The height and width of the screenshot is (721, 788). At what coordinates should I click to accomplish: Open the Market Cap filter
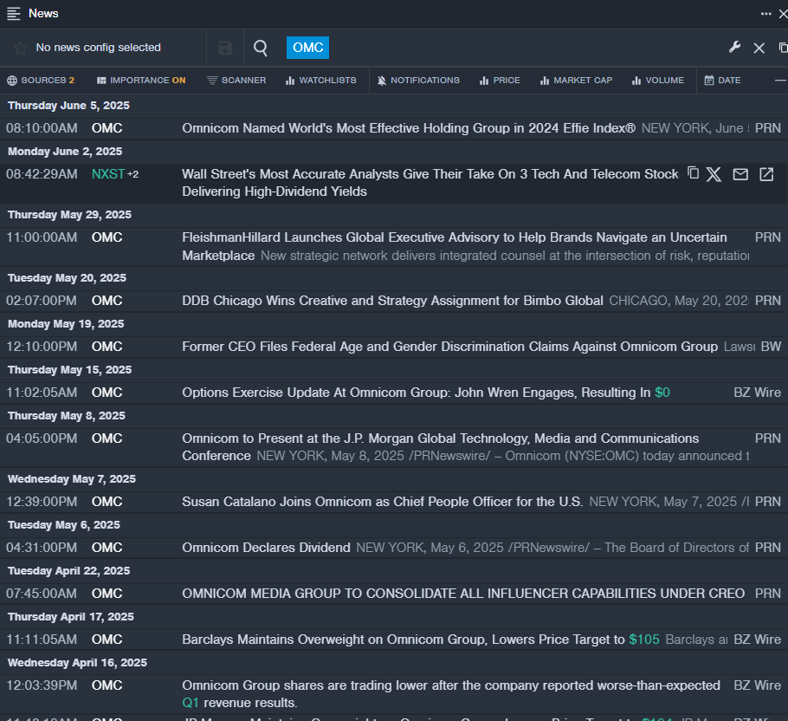coord(576,80)
